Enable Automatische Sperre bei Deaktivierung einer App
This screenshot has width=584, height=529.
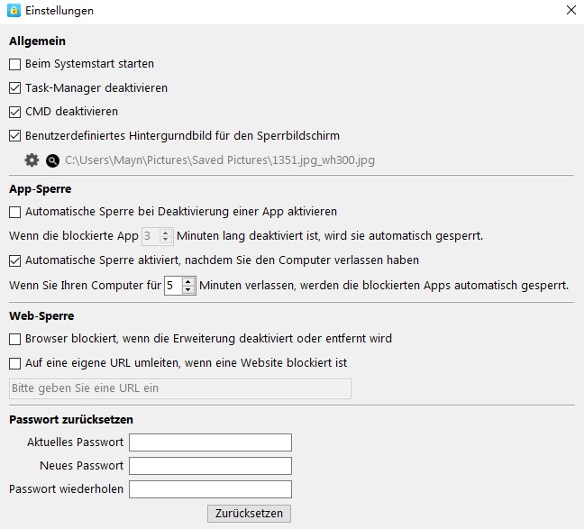pyautogui.click(x=15, y=212)
